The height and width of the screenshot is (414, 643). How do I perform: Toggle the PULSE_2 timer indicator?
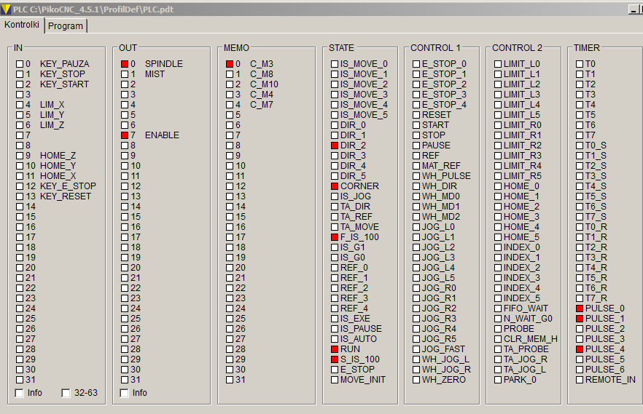pos(580,328)
